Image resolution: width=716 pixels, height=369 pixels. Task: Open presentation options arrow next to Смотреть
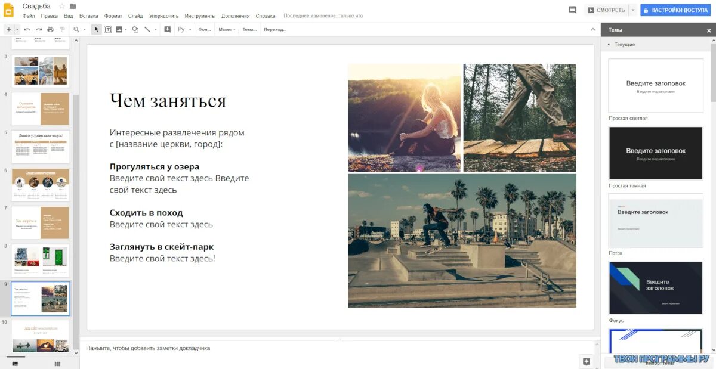(x=632, y=10)
